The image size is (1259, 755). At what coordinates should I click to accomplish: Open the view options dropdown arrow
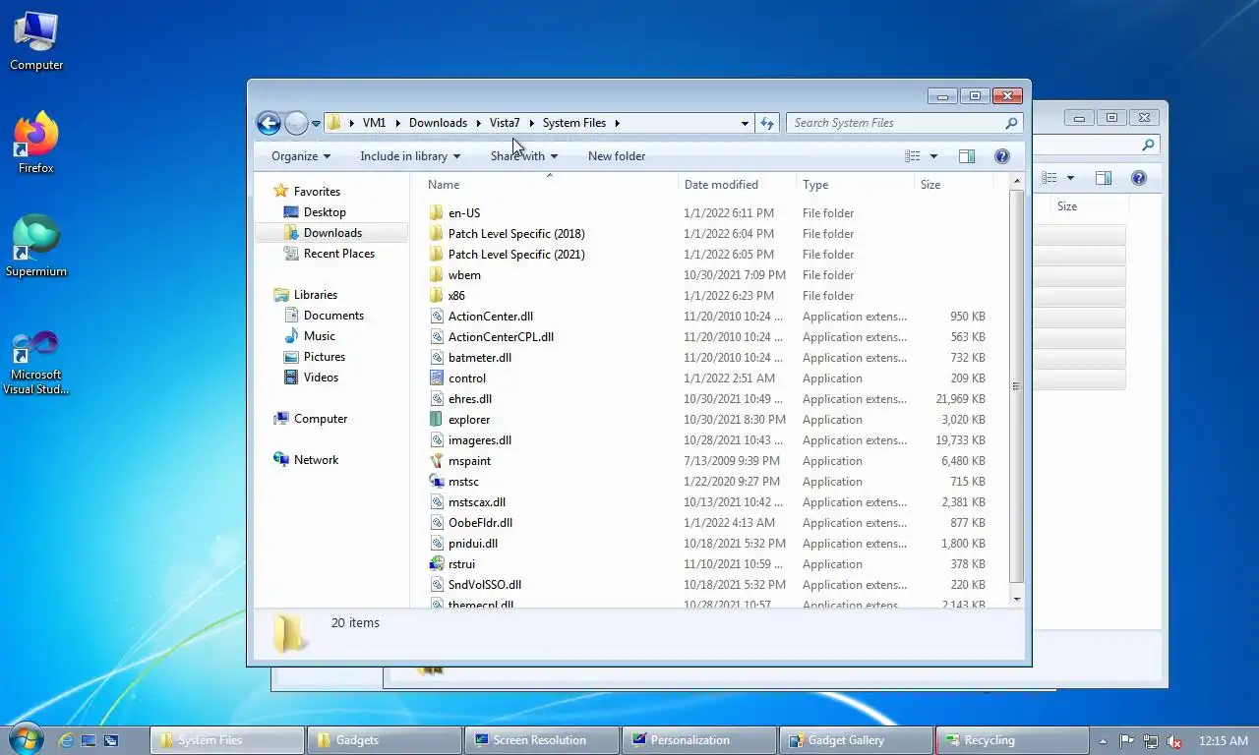(933, 156)
